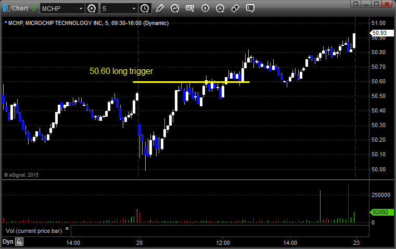This screenshot has width=396, height=249.
Task: Click the diagonal arrows link icon
Action: point(235,8)
